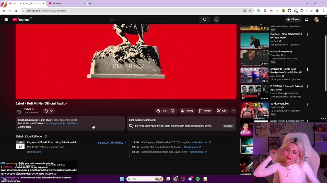Open Ezhel channel avatar
The width and height of the screenshot is (327, 183).
pos(19,111)
